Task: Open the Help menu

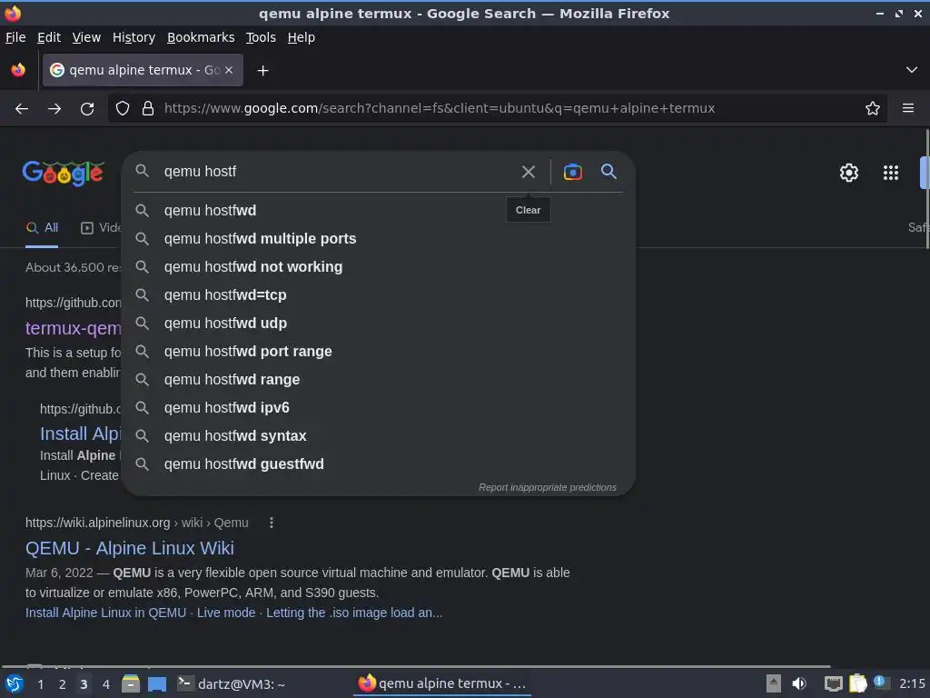Action: coord(302,37)
